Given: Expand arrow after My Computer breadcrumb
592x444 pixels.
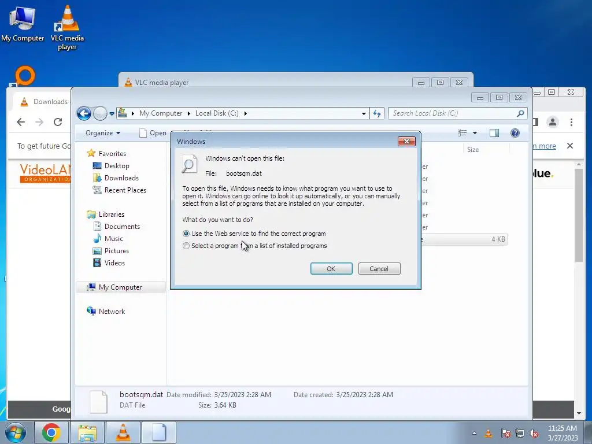Looking at the screenshot, I should pyautogui.click(x=189, y=113).
